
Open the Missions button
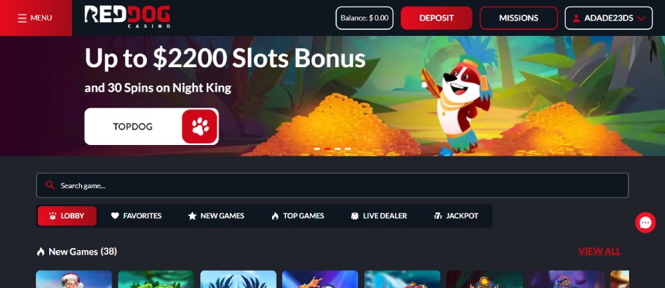coord(519,18)
